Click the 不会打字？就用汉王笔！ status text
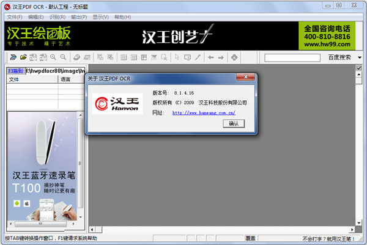This screenshot has height=245, width=367. coord(328,239)
